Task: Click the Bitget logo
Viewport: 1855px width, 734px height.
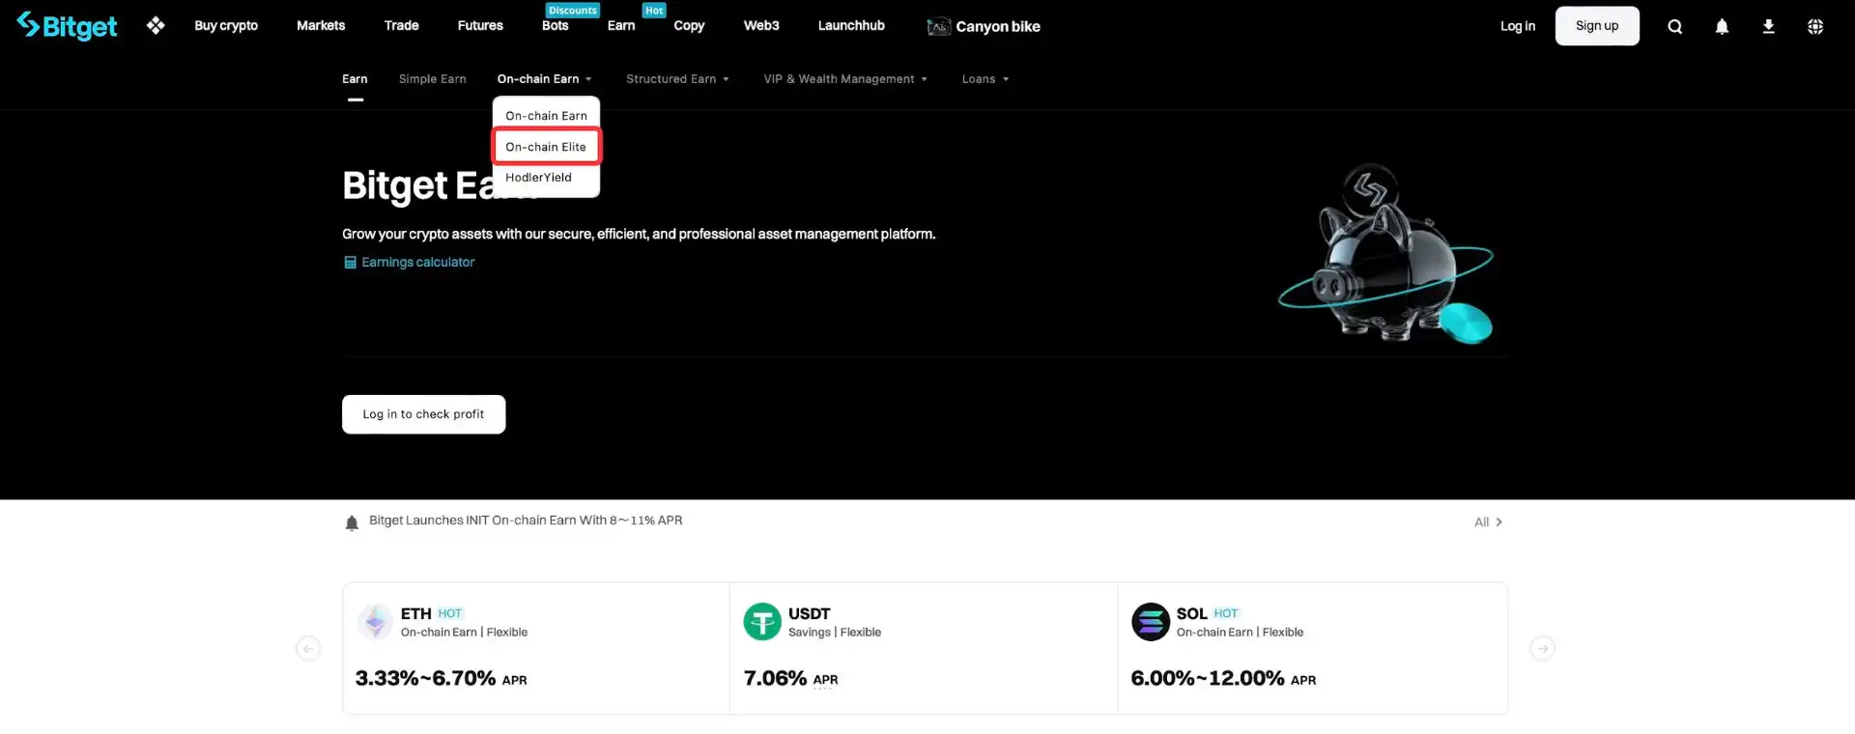Action: coord(68,26)
